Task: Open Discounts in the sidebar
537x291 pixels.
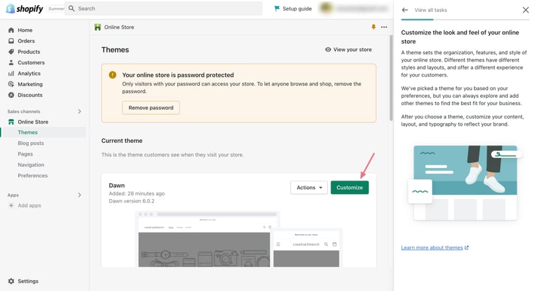Action: tap(30, 95)
